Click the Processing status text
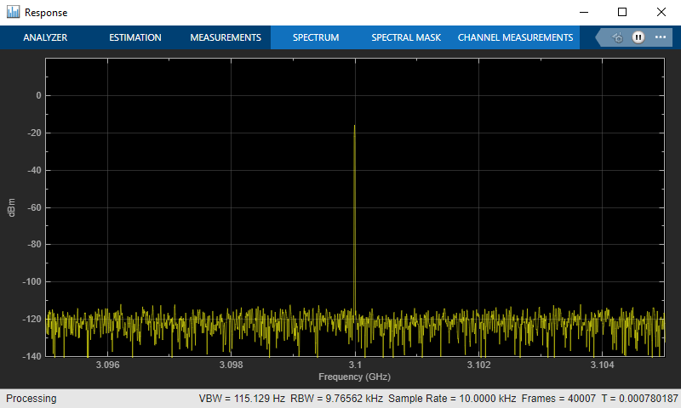Image resolution: width=681 pixels, height=408 pixels. tap(31, 399)
